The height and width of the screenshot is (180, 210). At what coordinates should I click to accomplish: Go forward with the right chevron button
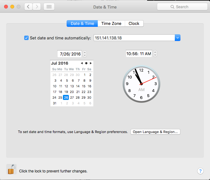click(x=37, y=7)
